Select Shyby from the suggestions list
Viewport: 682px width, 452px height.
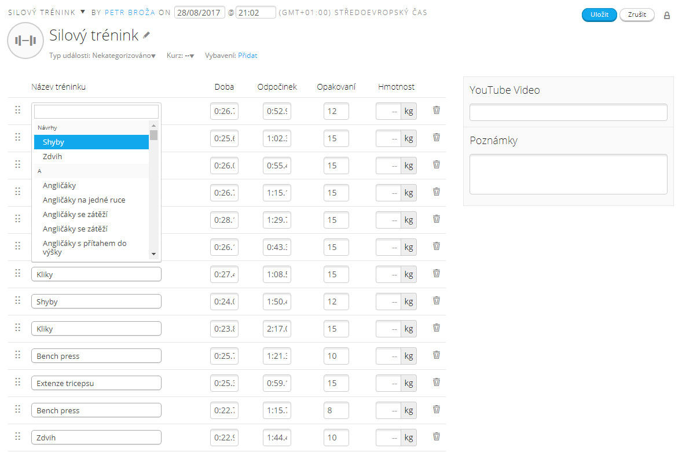91,142
